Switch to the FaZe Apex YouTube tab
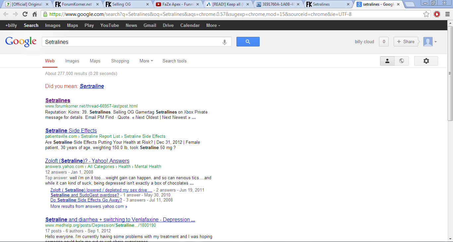 (x=177, y=4)
